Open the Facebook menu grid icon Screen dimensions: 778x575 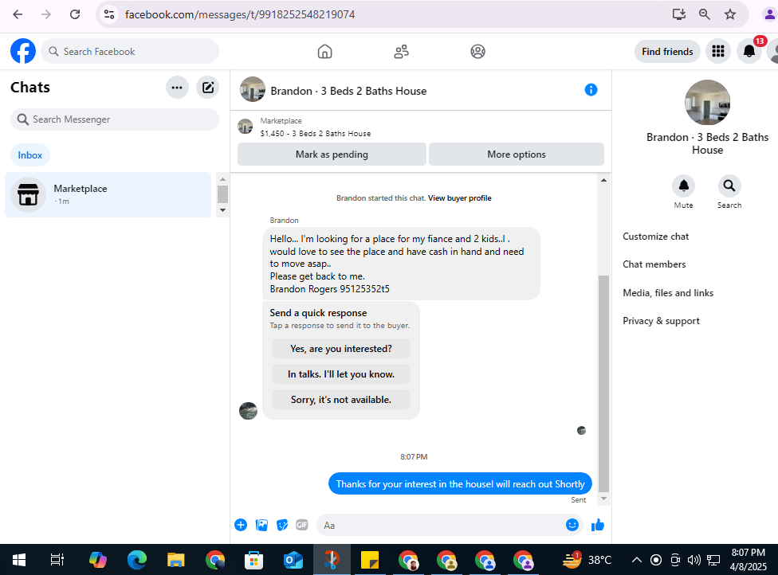point(718,51)
